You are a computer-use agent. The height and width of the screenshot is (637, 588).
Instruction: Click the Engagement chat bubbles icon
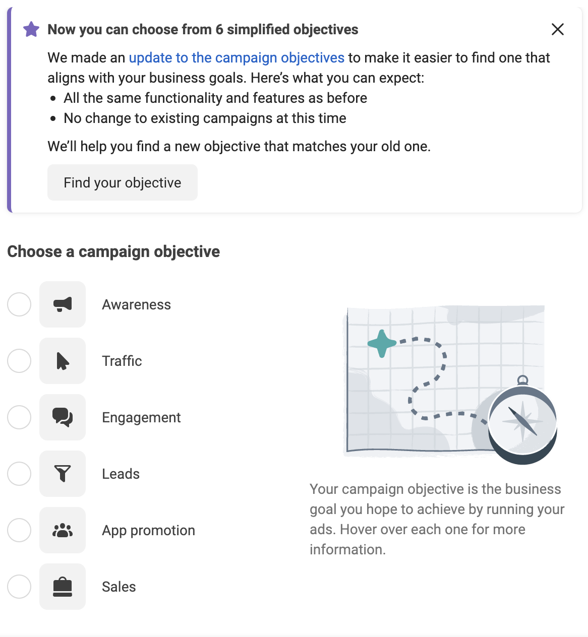[63, 417]
